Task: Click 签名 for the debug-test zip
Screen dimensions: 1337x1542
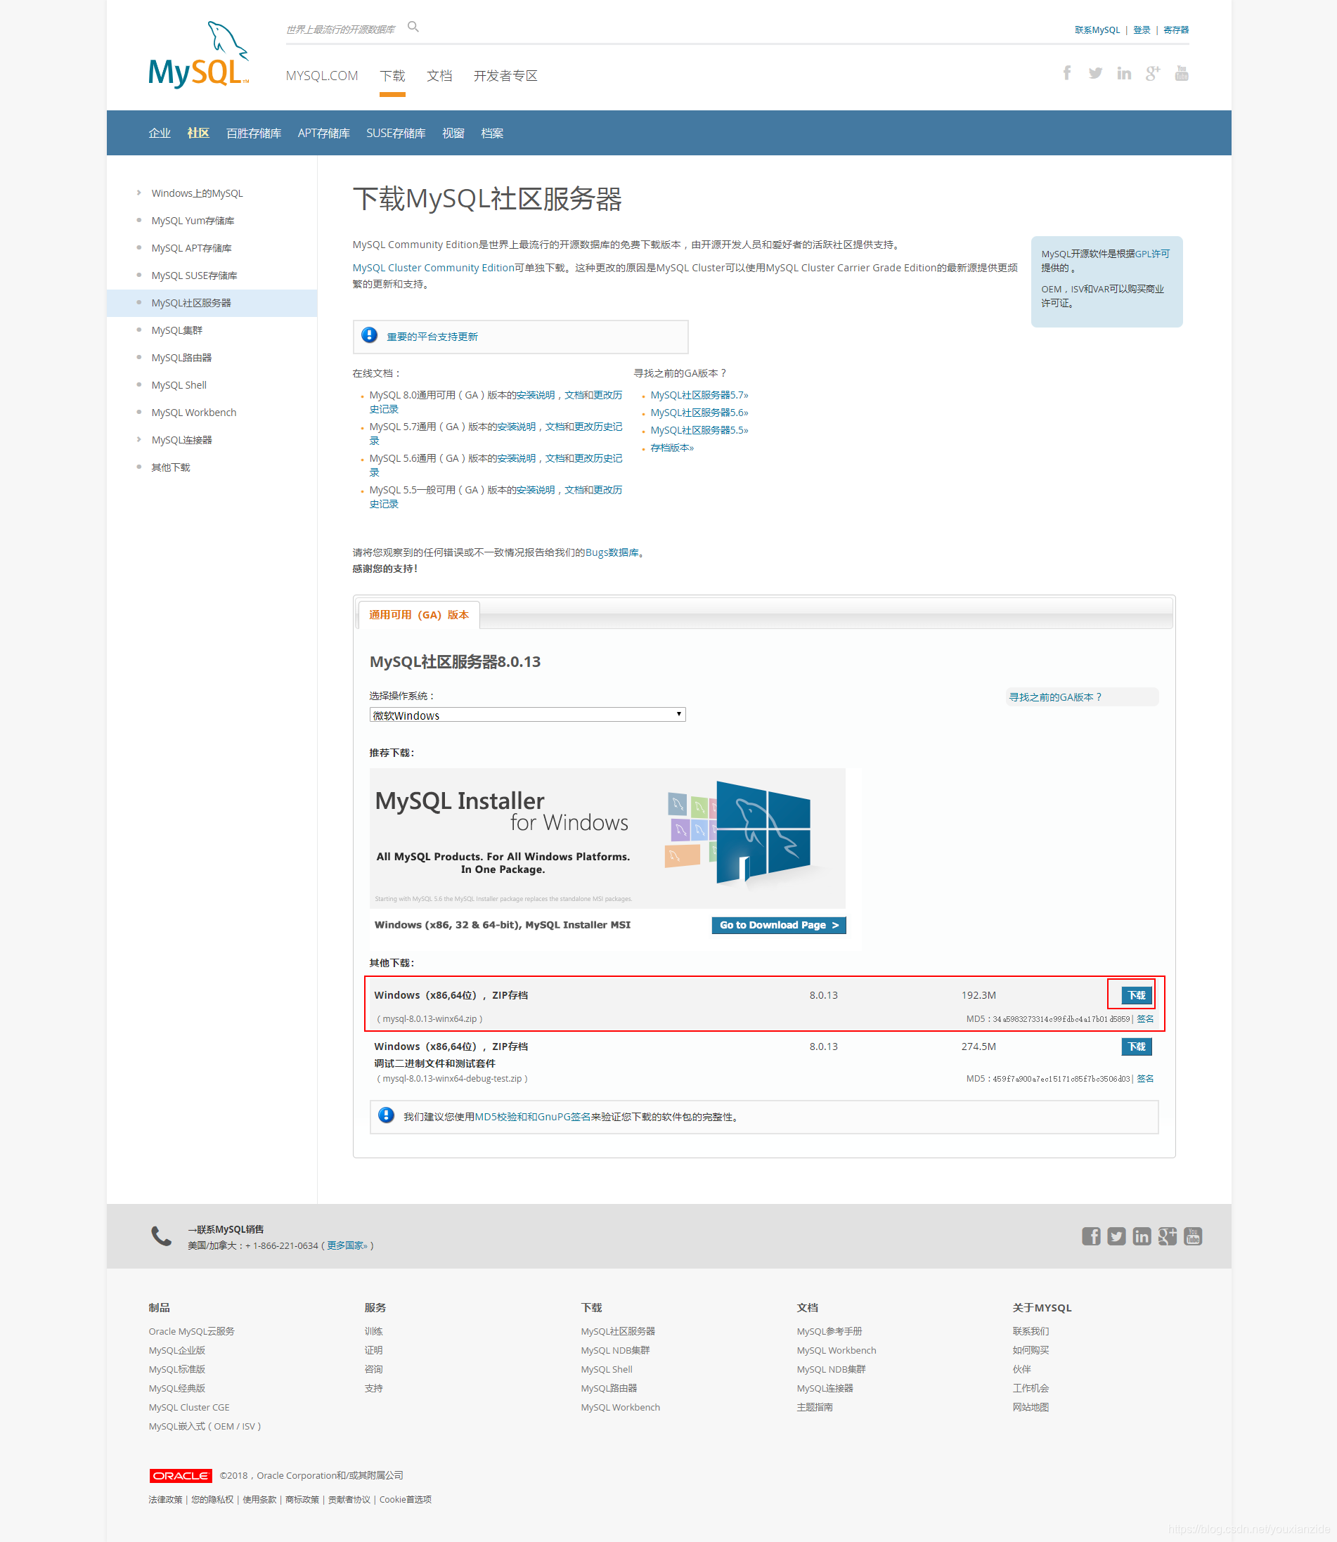Action: [x=1145, y=1079]
